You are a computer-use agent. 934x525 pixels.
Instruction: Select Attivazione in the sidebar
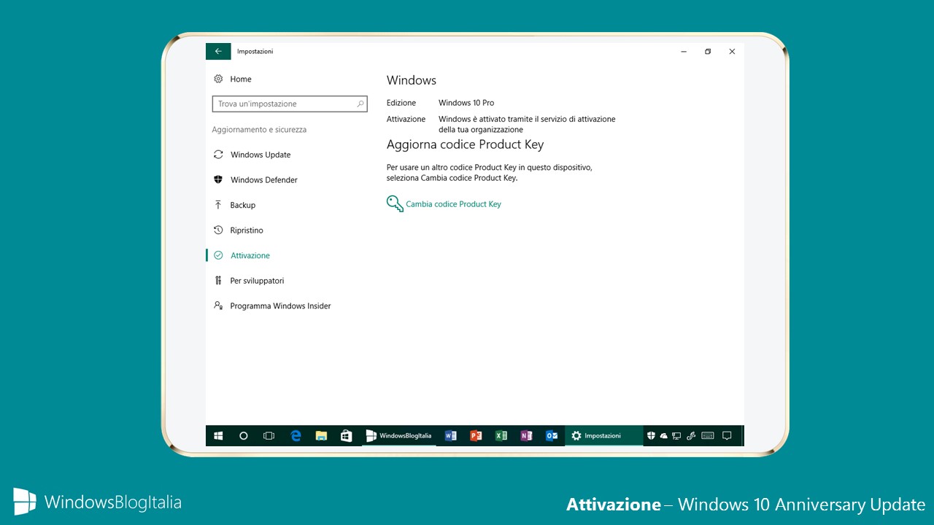tap(250, 255)
